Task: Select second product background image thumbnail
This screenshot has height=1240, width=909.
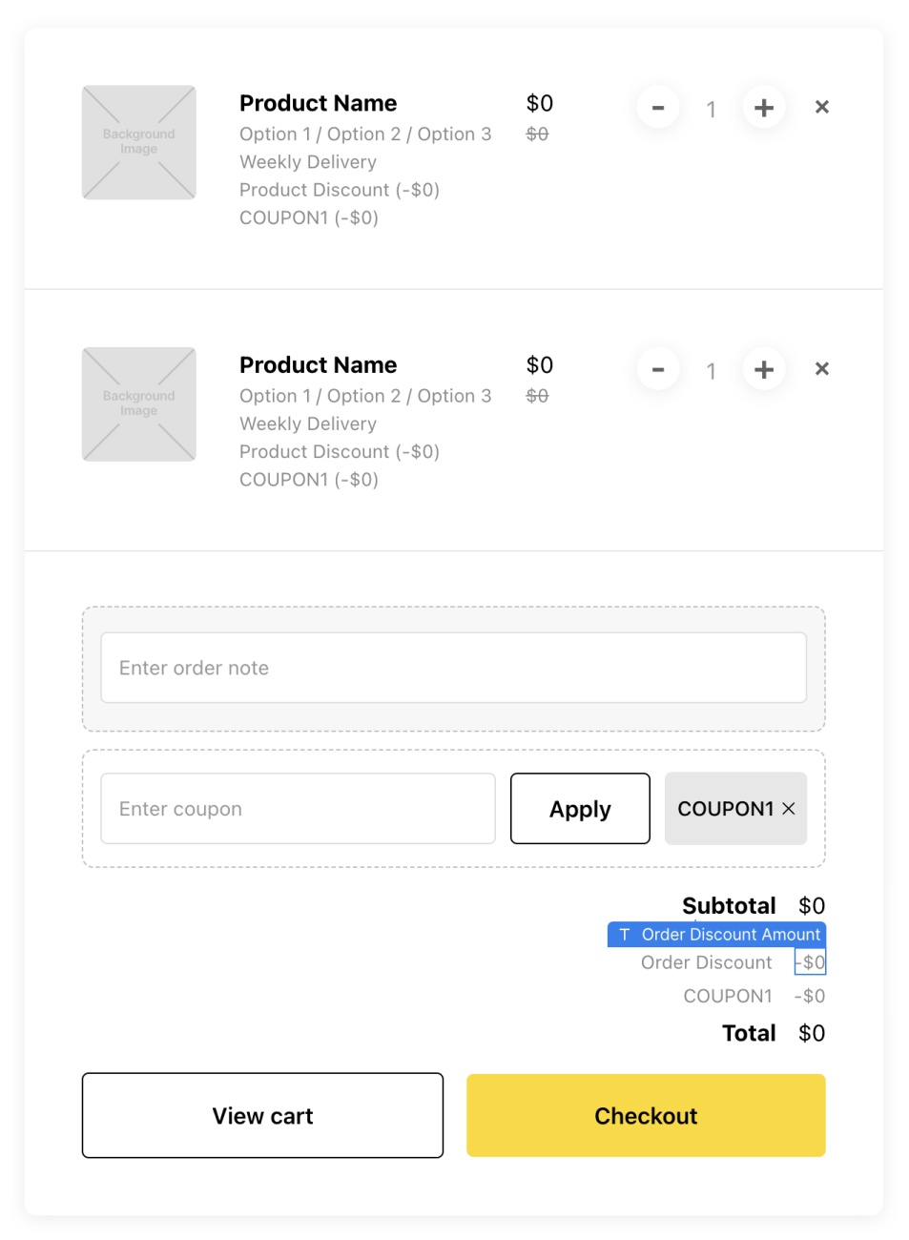Action: [x=139, y=404]
